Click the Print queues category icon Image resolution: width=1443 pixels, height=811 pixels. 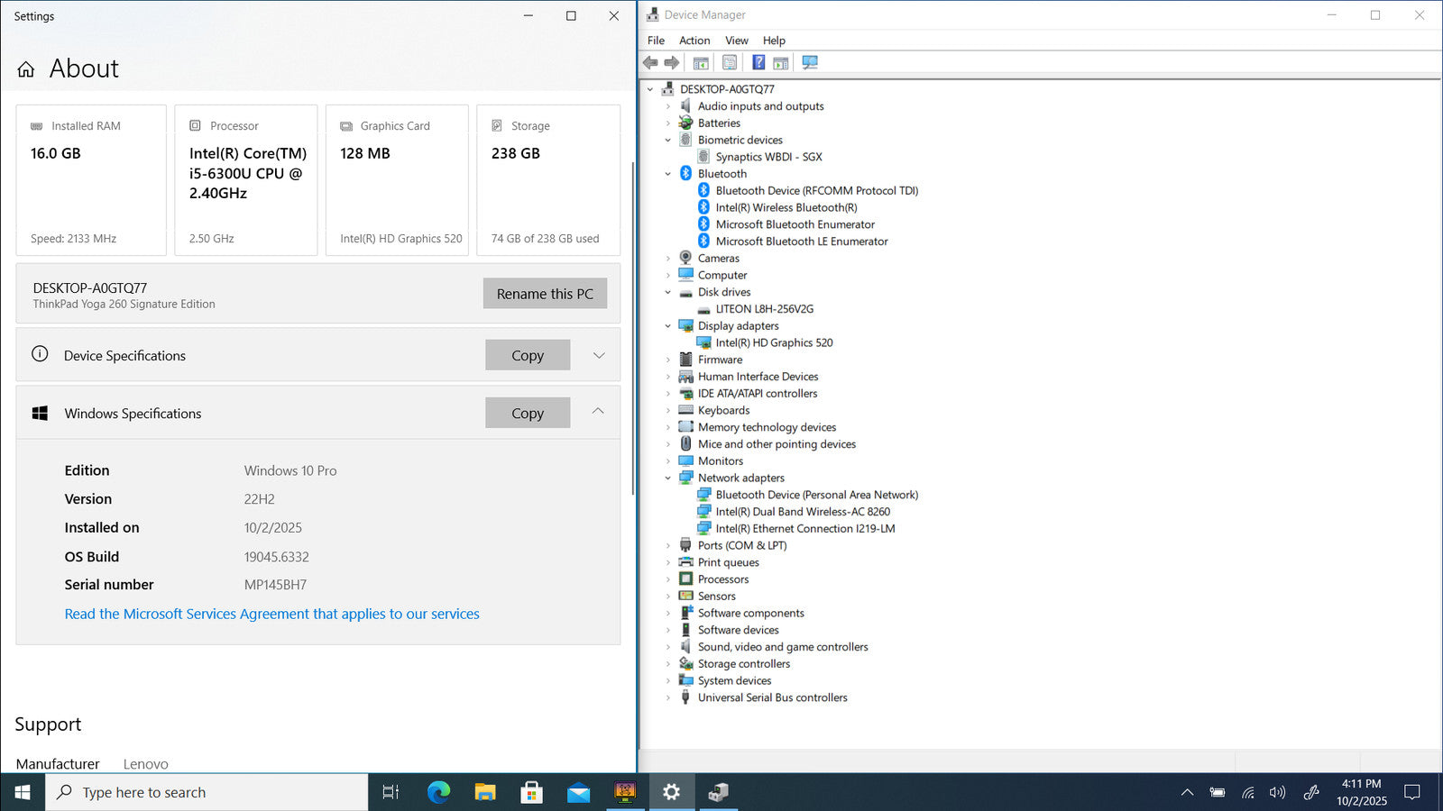point(685,562)
